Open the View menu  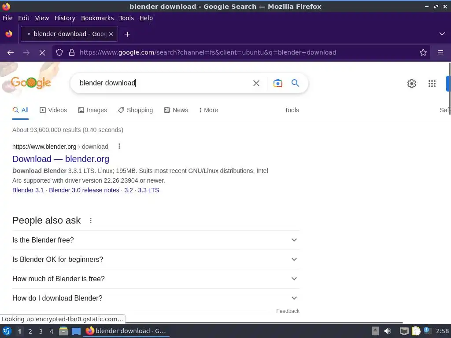[42, 18]
